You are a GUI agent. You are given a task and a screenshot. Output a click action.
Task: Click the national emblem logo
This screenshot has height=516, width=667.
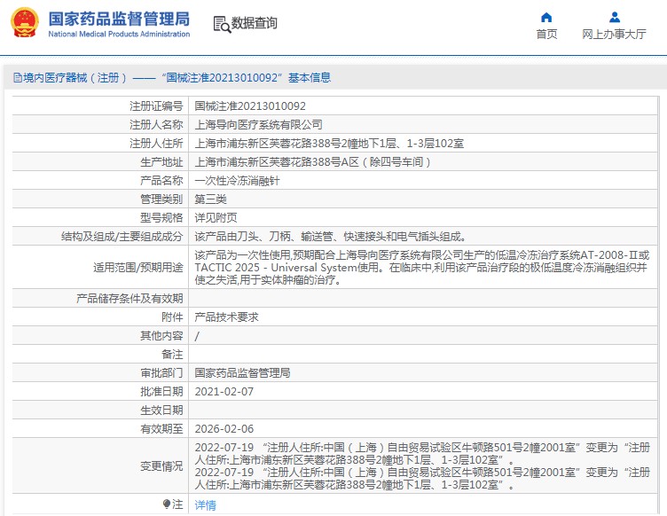click(24, 22)
